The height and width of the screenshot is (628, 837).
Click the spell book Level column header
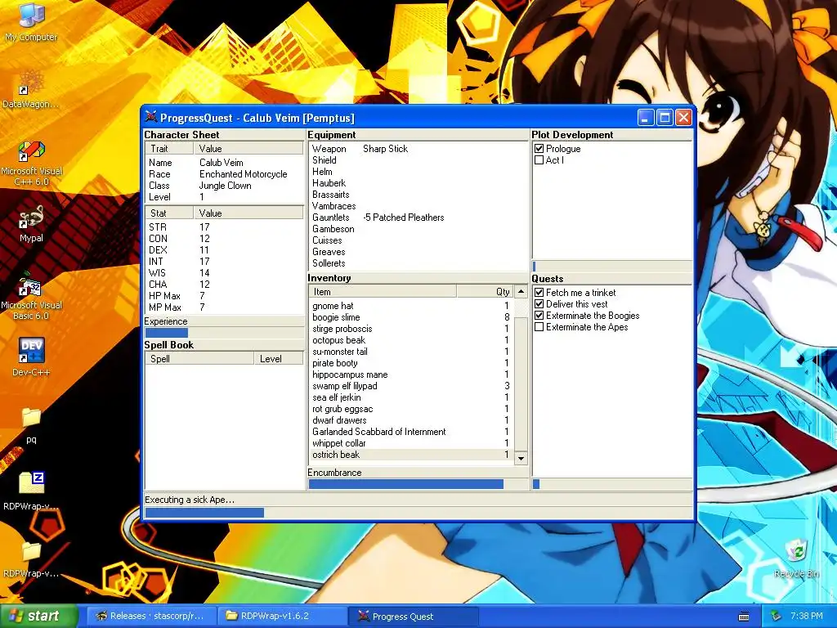coord(279,359)
